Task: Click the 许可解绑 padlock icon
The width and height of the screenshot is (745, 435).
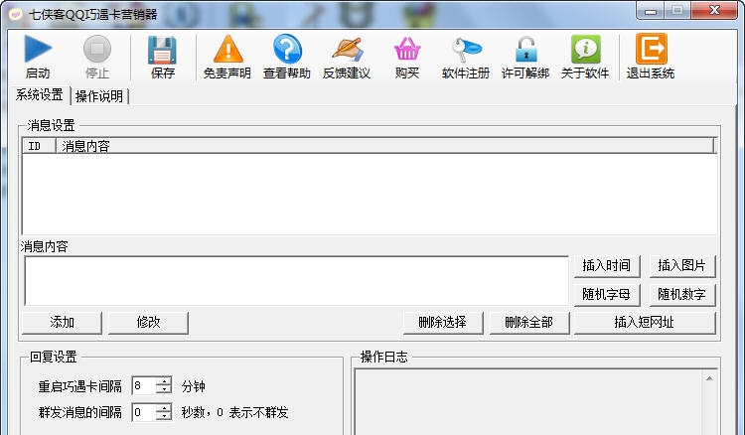Action: click(x=525, y=49)
